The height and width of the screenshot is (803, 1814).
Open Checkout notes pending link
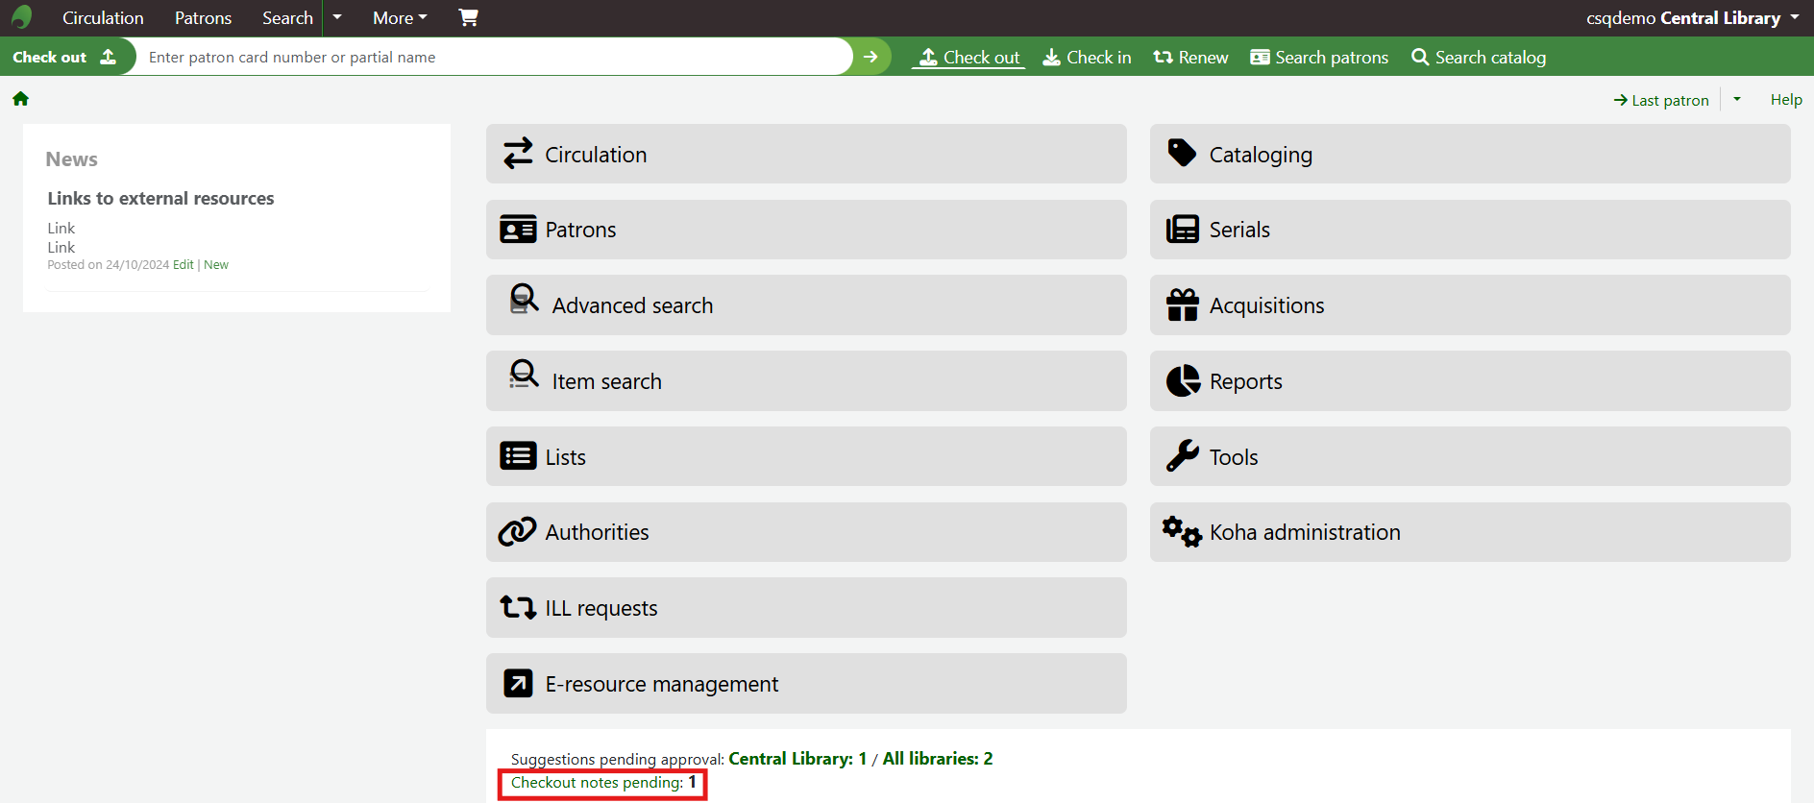pos(597,783)
